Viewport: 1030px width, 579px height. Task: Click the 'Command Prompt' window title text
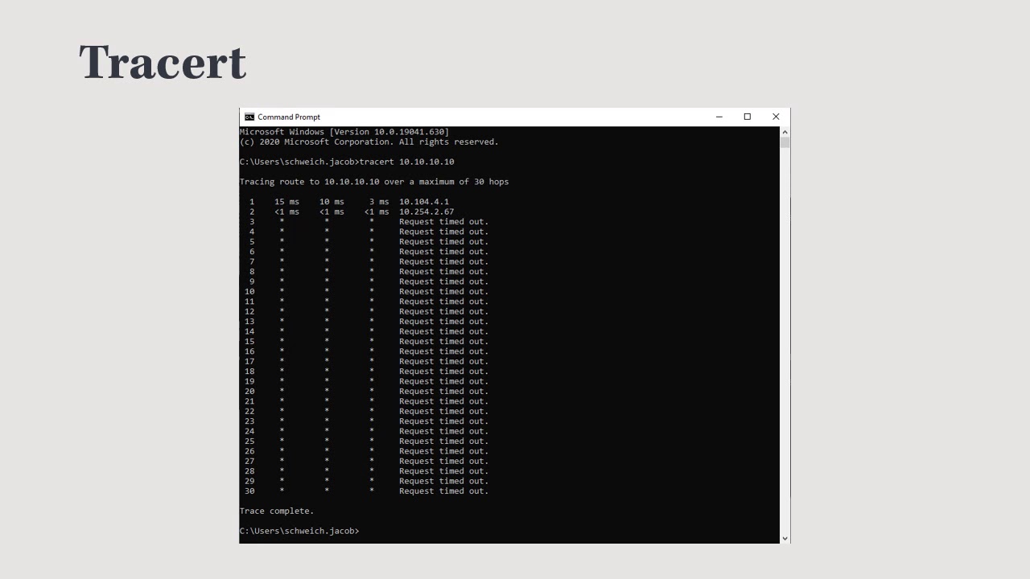pos(289,117)
